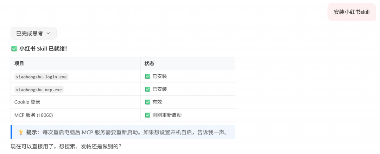The height and width of the screenshot is (154, 380).
Task: Click the lightbulb icon before 提示
Action: click(x=21, y=132)
